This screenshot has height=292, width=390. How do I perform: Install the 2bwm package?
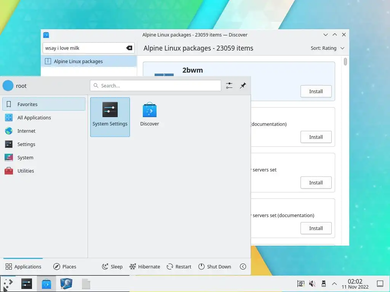point(316,91)
